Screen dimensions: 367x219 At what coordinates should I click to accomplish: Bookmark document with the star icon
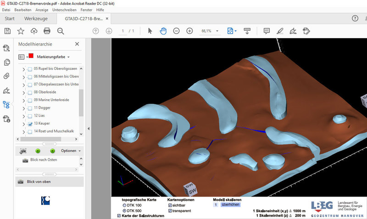21,31
